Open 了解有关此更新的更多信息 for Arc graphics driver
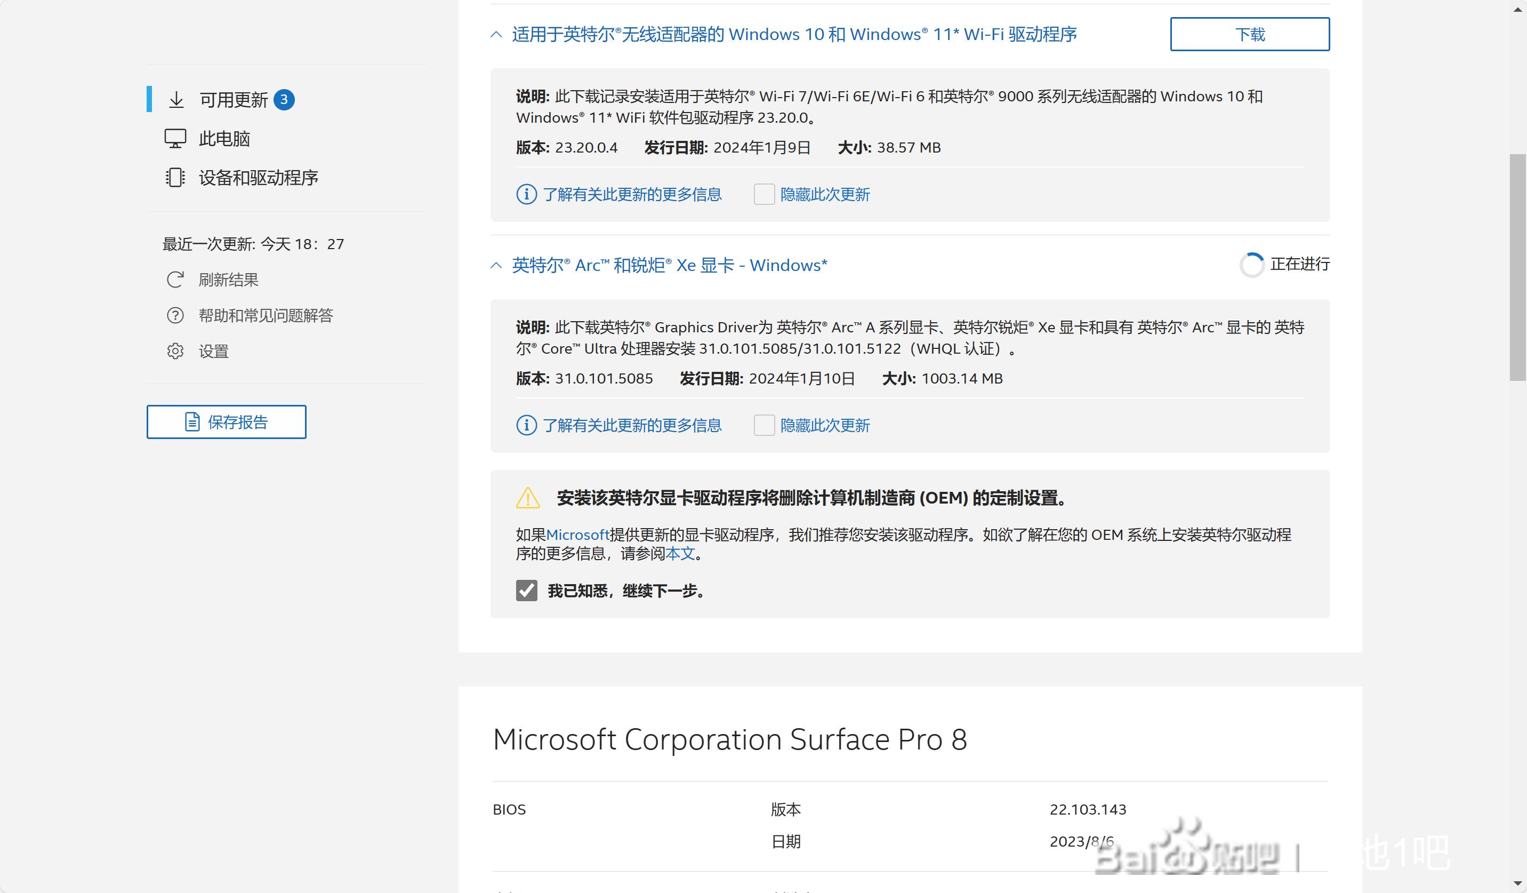1527x893 pixels. 632,426
